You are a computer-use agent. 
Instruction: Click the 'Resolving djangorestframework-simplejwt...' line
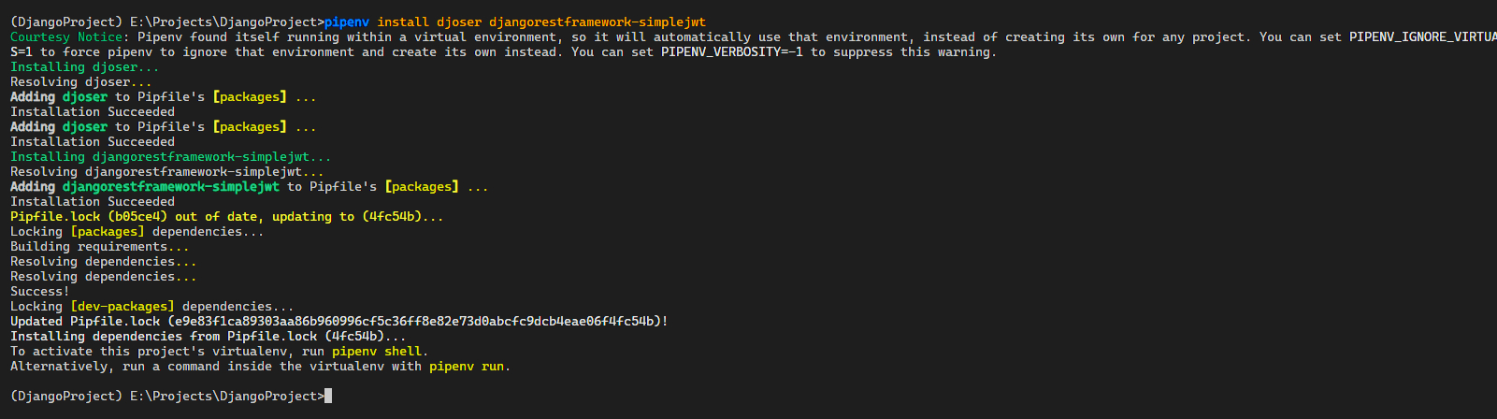tap(167, 172)
